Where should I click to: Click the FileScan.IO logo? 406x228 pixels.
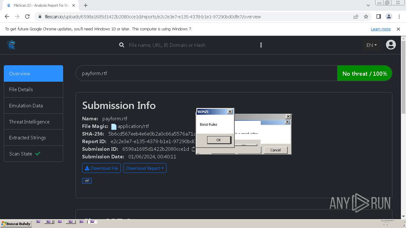(11, 45)
